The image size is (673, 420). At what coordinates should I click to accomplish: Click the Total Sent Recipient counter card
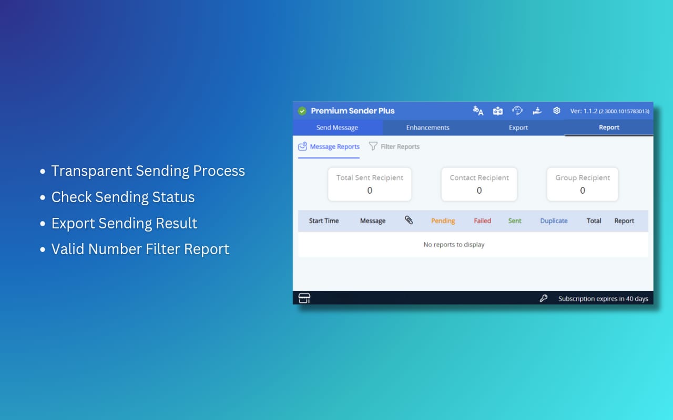click(370, 184)
